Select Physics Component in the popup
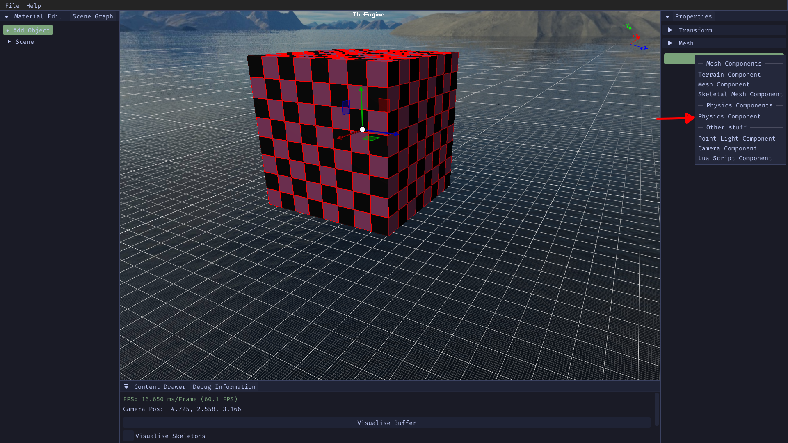 [729, 116]
